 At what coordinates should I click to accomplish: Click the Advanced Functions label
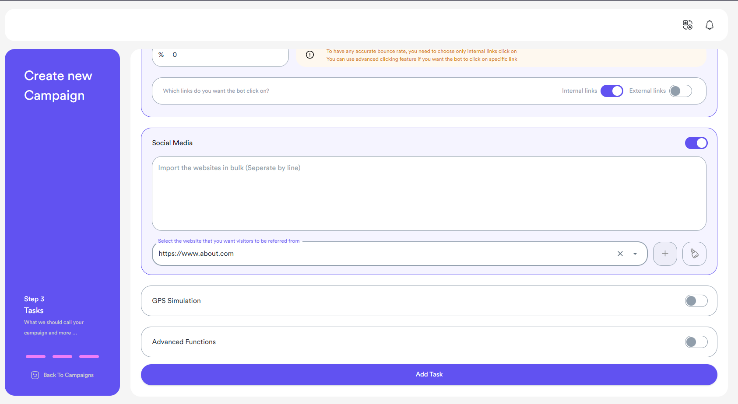184,342
